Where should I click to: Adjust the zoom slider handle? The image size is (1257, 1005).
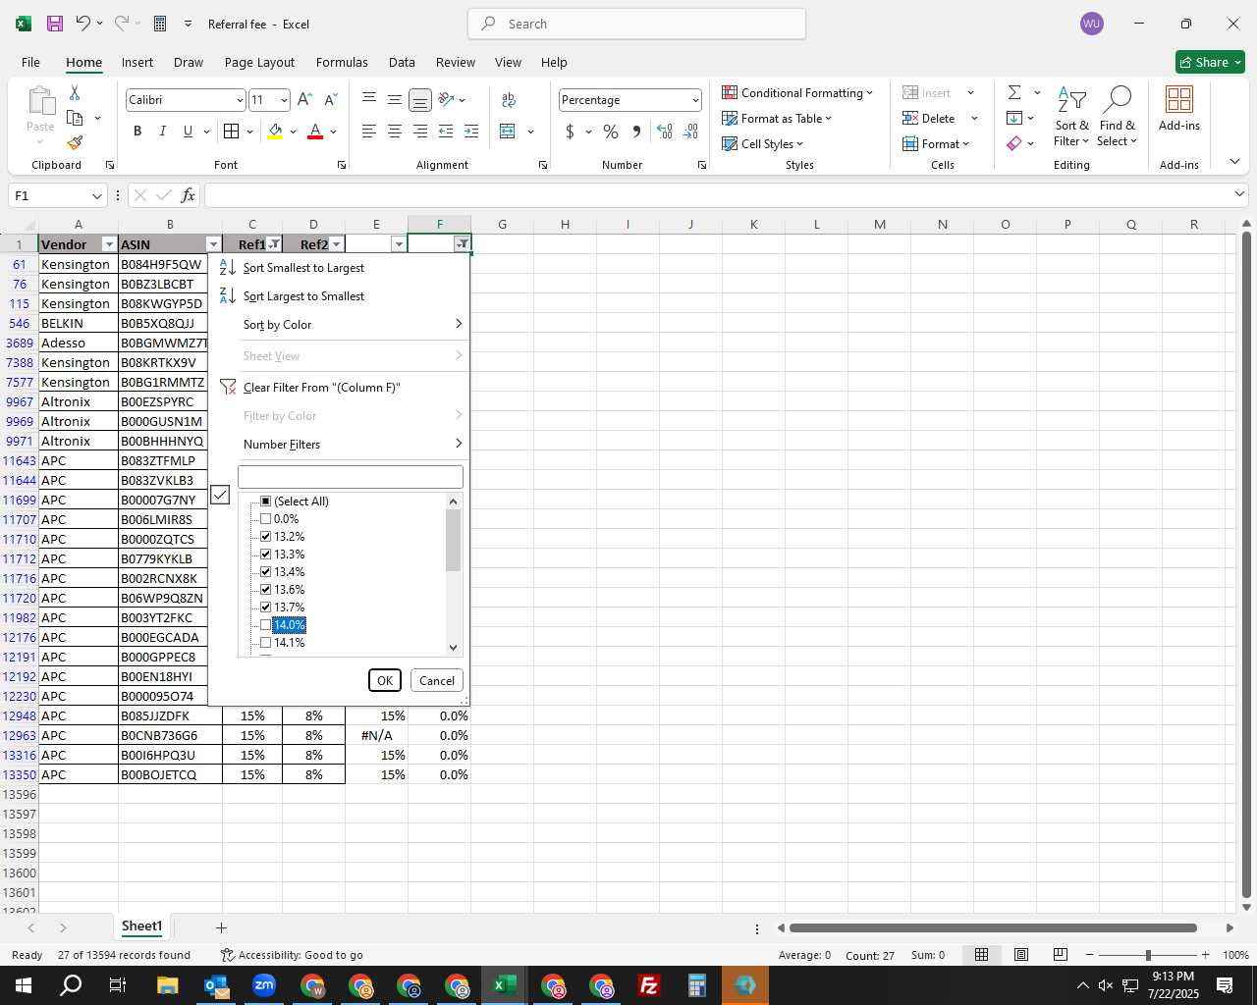1148,955
